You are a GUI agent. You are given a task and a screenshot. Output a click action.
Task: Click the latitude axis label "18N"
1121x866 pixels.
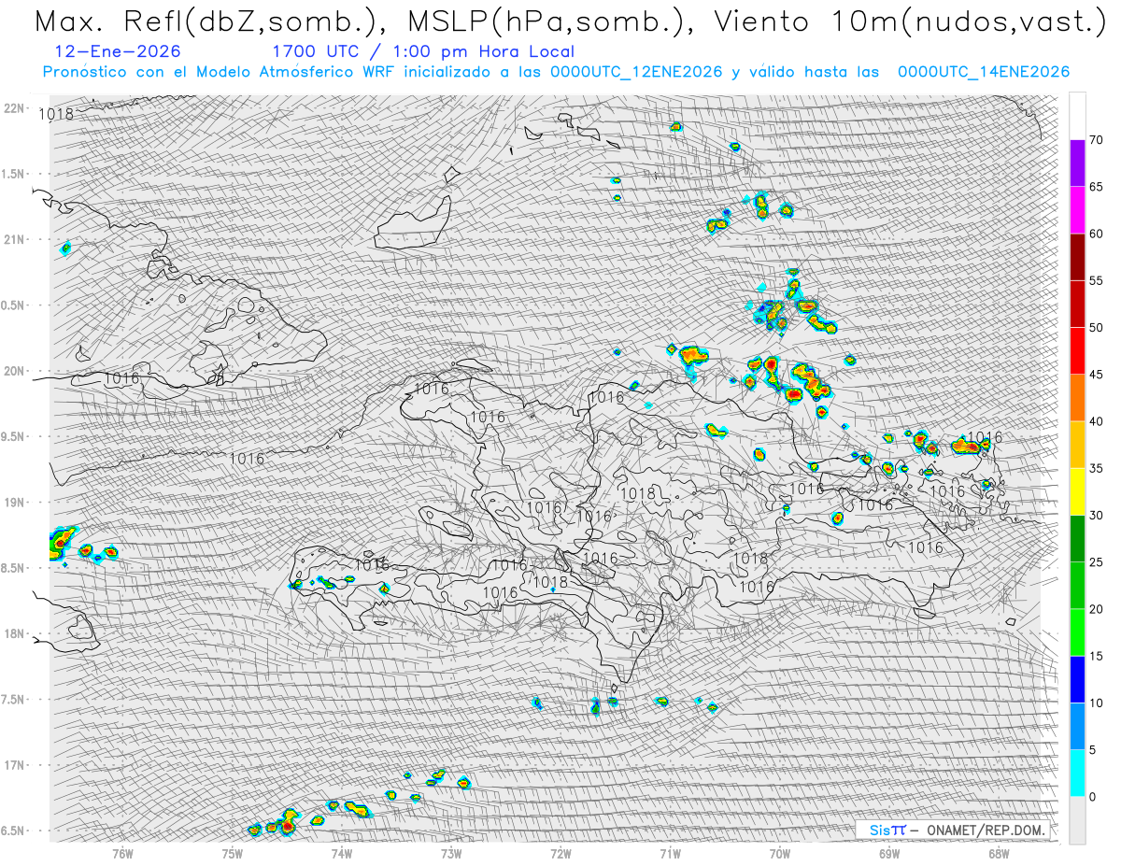coord(14,633)
